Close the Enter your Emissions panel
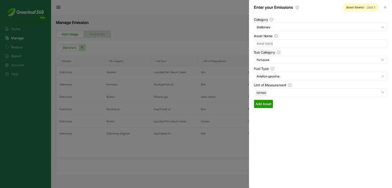 [385, 7]
